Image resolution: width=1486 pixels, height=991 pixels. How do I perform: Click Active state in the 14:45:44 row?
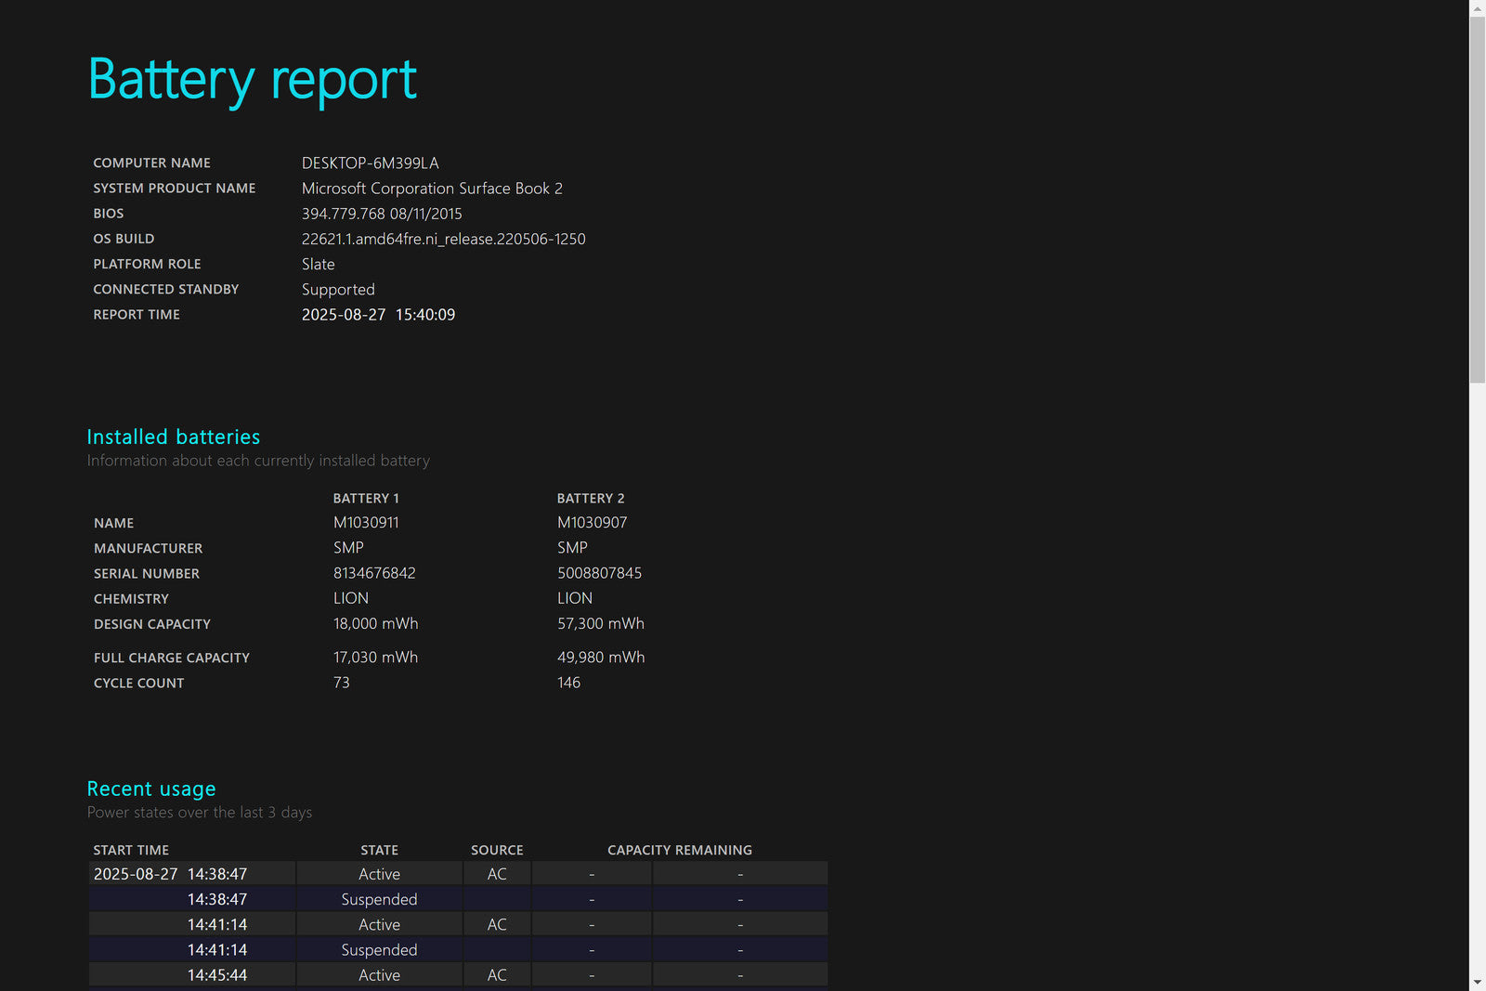[x=379, y=975]
